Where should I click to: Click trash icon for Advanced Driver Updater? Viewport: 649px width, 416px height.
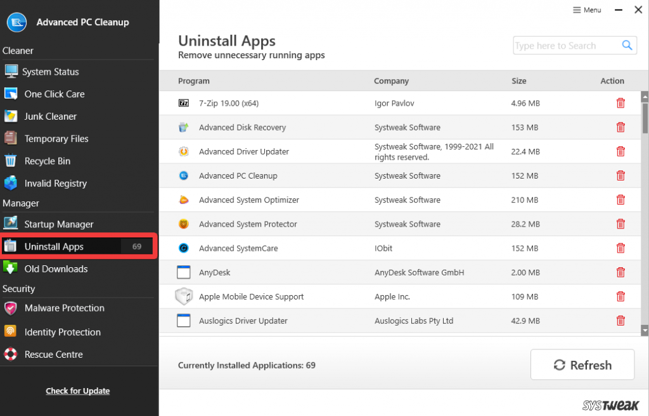tap(620, 151)
